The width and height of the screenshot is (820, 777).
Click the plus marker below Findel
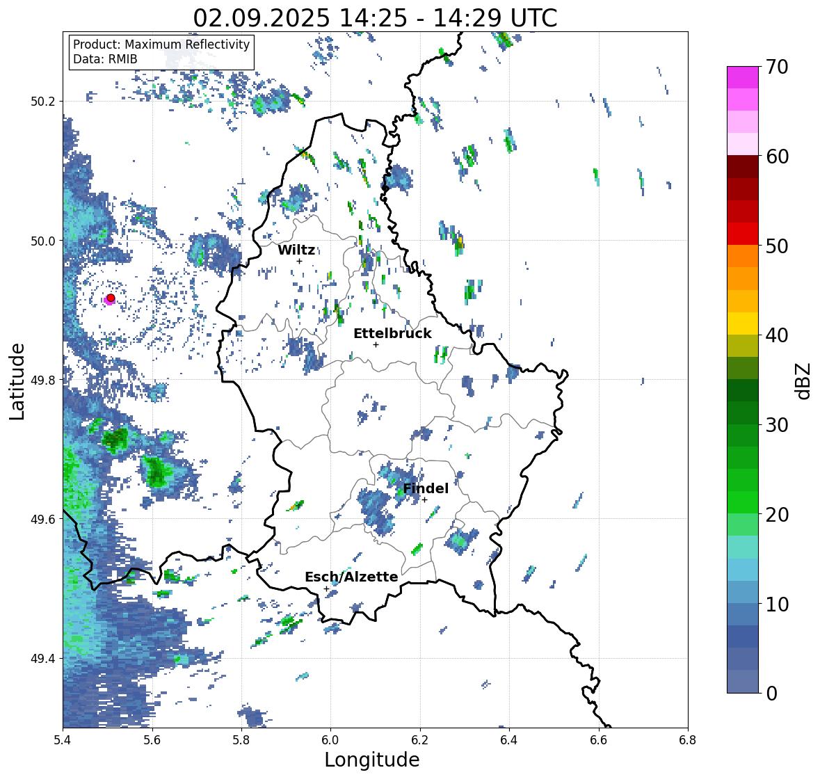[x=425, y=500]
